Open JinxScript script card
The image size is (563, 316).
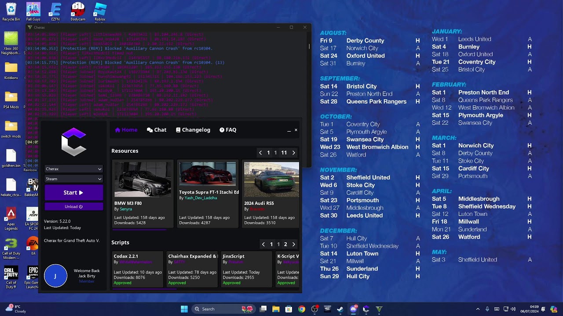coord(247,269)
